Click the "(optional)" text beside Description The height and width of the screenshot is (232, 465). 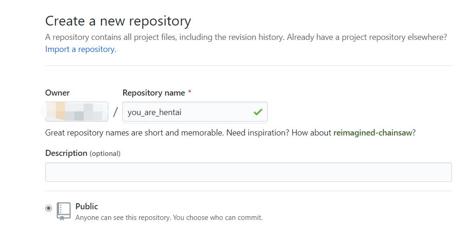point(105,154)
